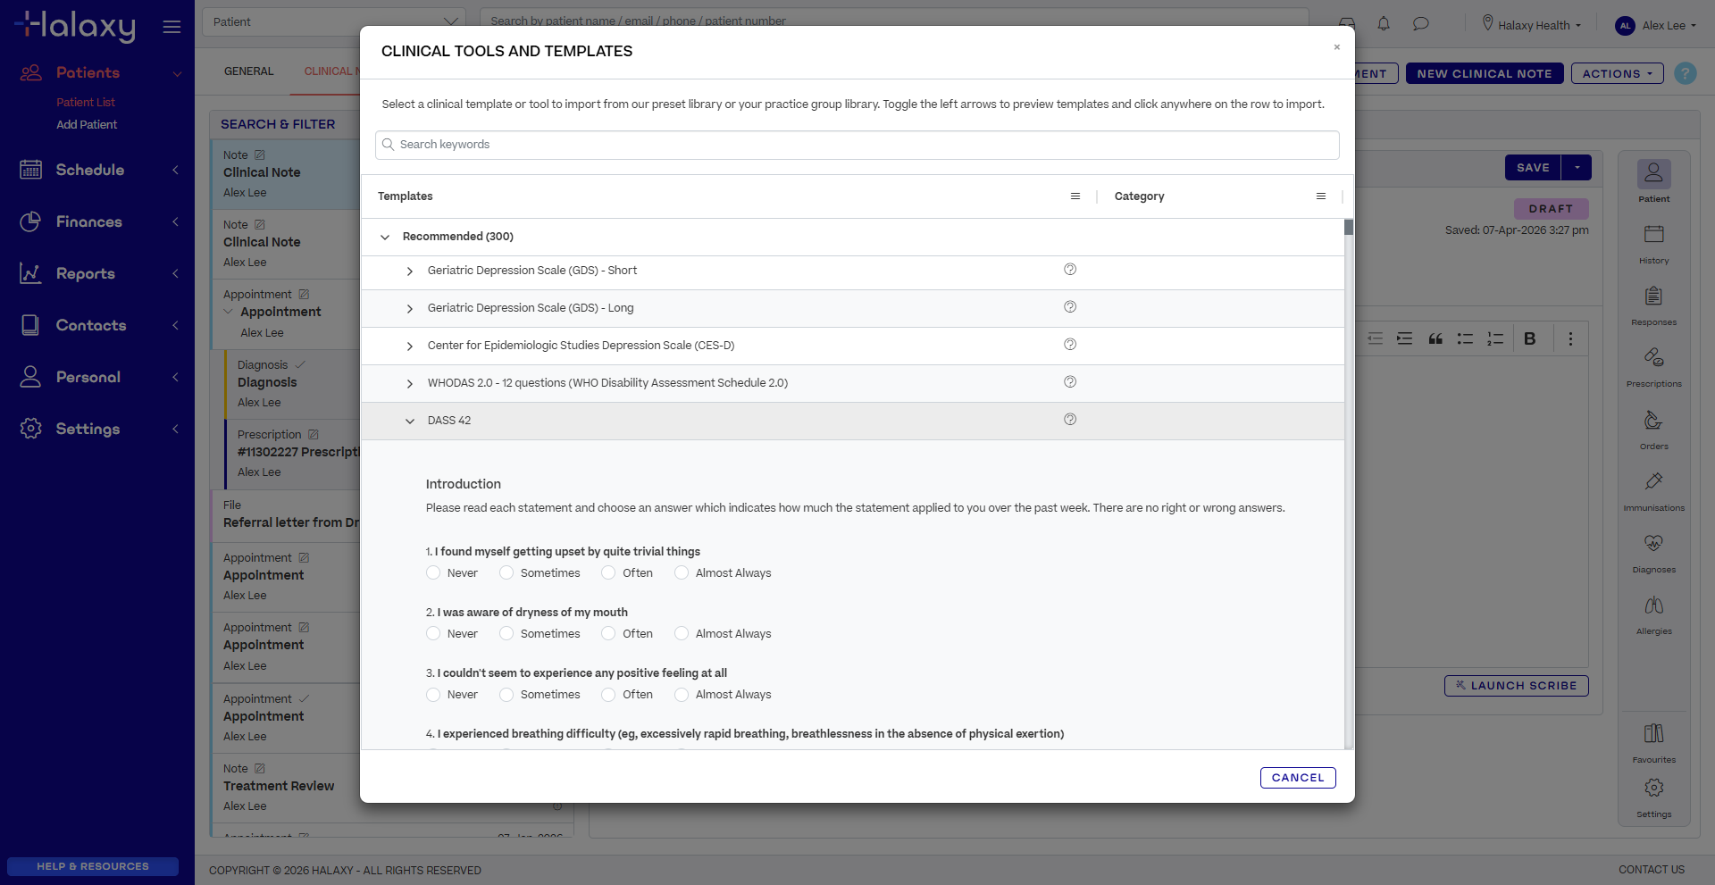1715x885 pixels.
Task: Expand the Reports menu in sidebar
Action: [x=97, y=273]
